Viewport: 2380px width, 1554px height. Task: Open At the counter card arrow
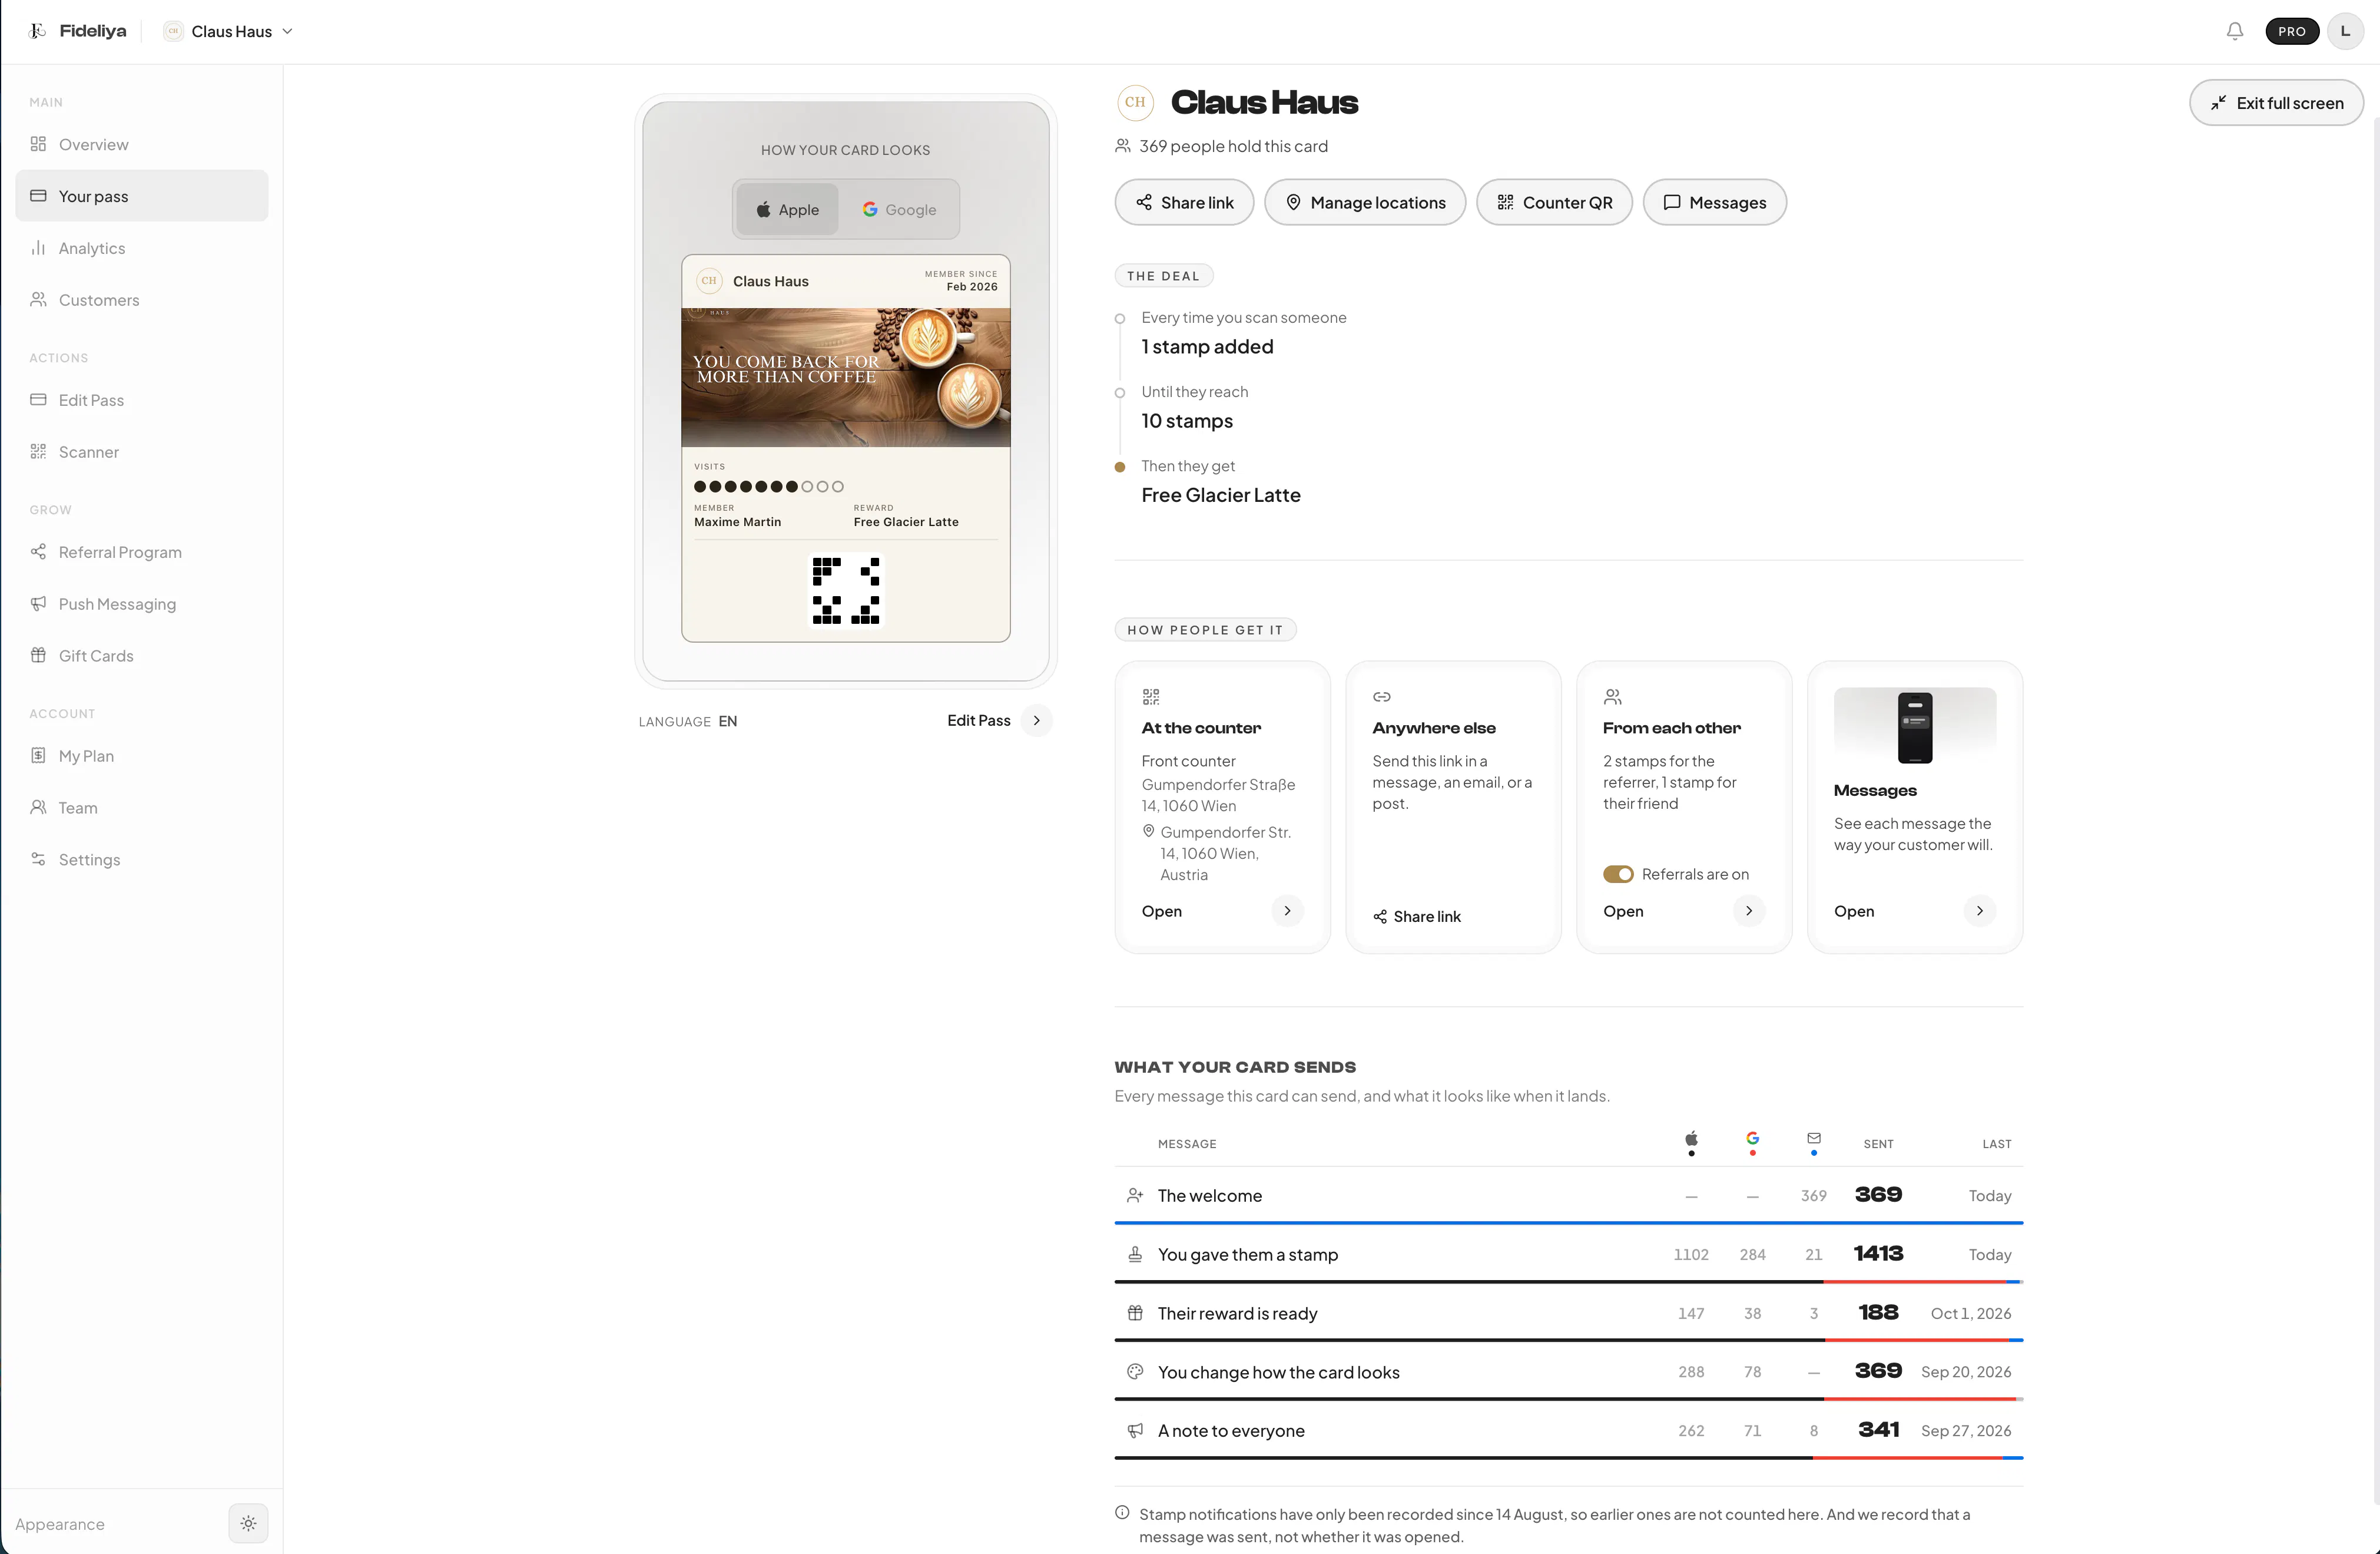(x=1287, y=911)
